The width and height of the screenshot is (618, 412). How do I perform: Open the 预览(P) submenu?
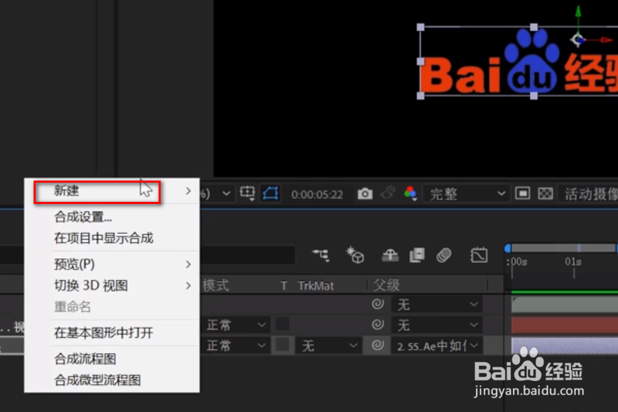[x=113, y=264]
